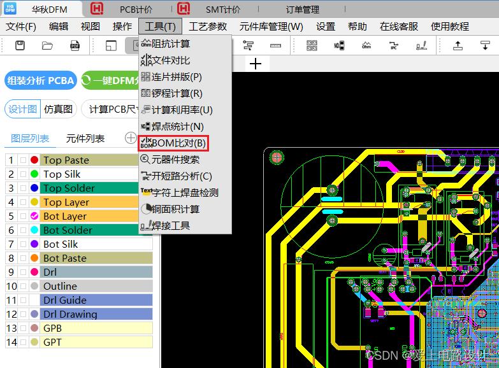Open the 使用教程 menu

coord(450,26)
